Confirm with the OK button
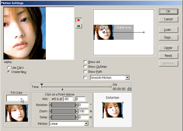Viewport: 183px width, 131px height. pos(168,11)
